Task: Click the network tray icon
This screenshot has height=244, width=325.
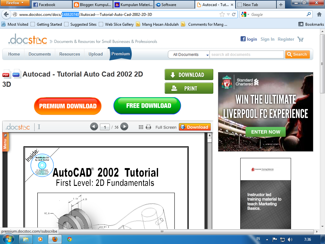Action: (282, 240)
